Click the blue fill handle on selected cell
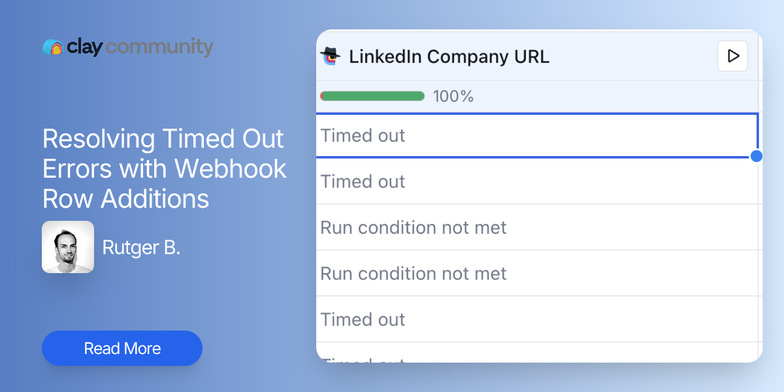Screen dimensions: 784x392 (756, 156)
